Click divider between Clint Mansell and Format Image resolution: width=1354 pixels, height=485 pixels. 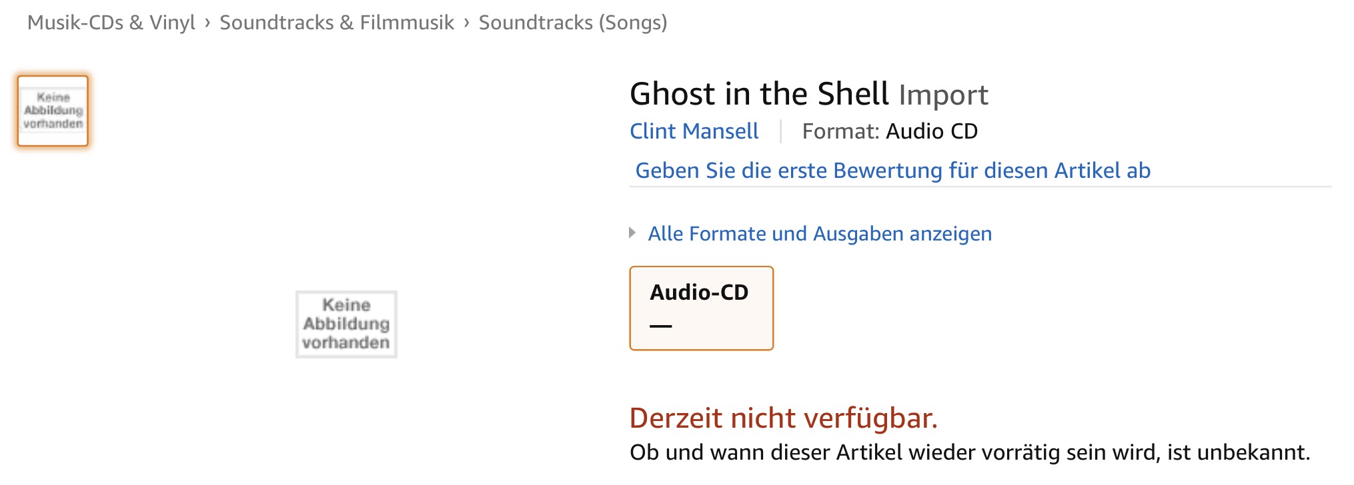tap(780, 131)
